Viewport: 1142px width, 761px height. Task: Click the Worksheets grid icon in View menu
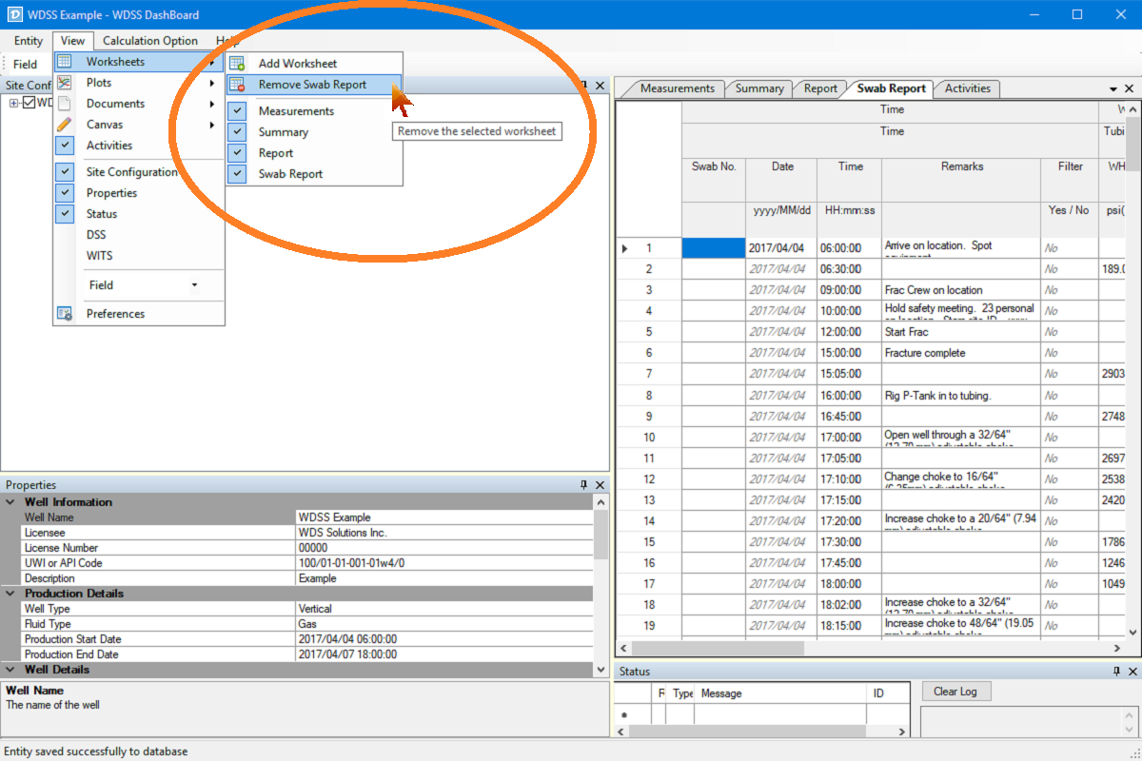pyautogui.click(x=65, y=62)
